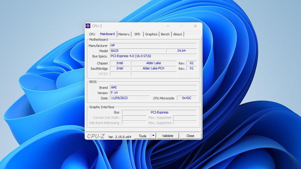Click the Close button at the bottom
The image size is (301, 169).
click(x=190, y=136)
